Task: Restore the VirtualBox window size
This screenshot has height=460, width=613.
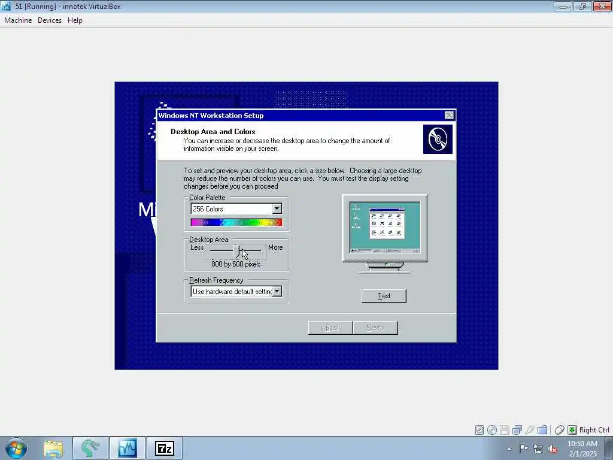Action: tap(582, 6)
